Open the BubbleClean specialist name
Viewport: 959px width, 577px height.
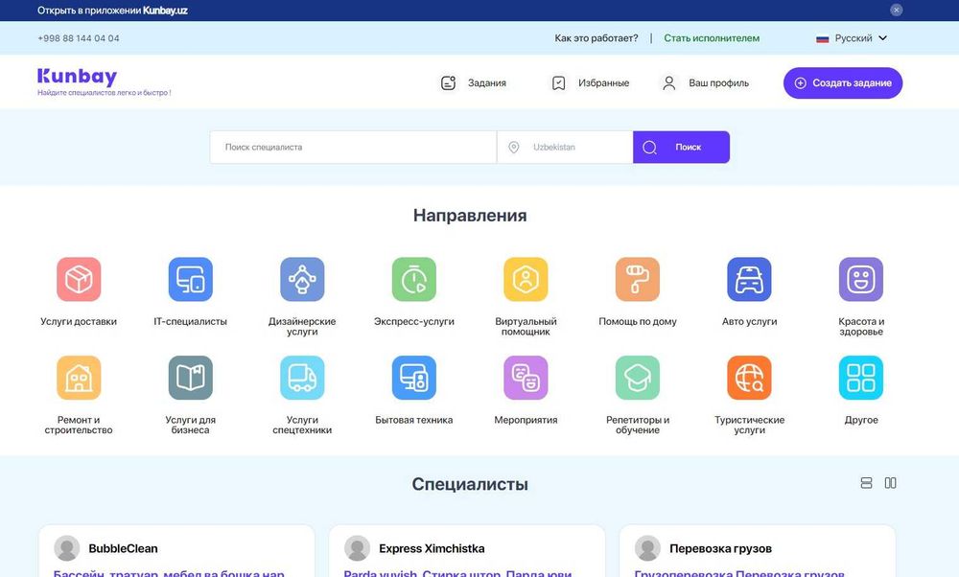(x=123, y=548)
